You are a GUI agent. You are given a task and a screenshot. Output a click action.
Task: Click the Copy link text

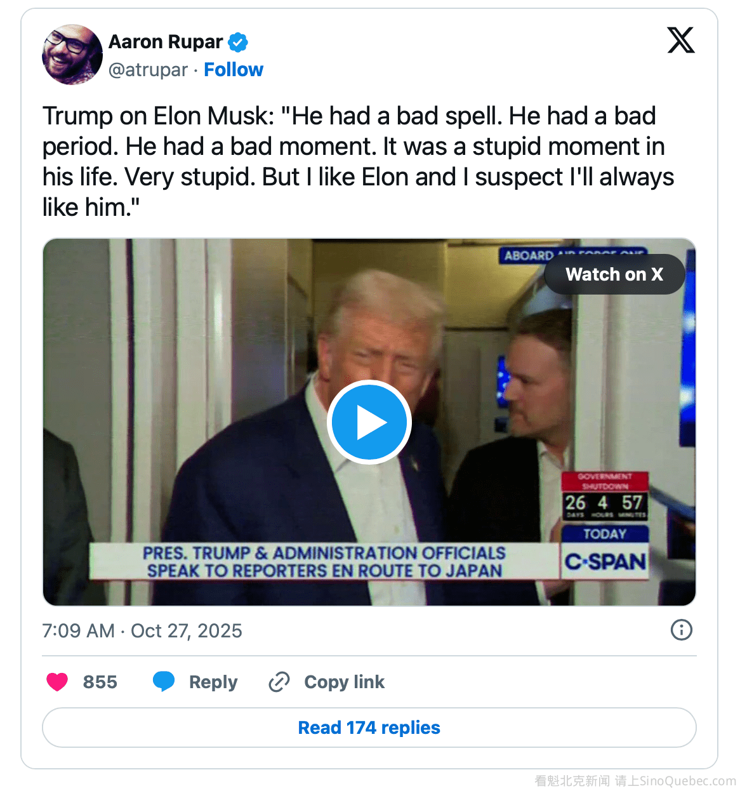[344, 682]
